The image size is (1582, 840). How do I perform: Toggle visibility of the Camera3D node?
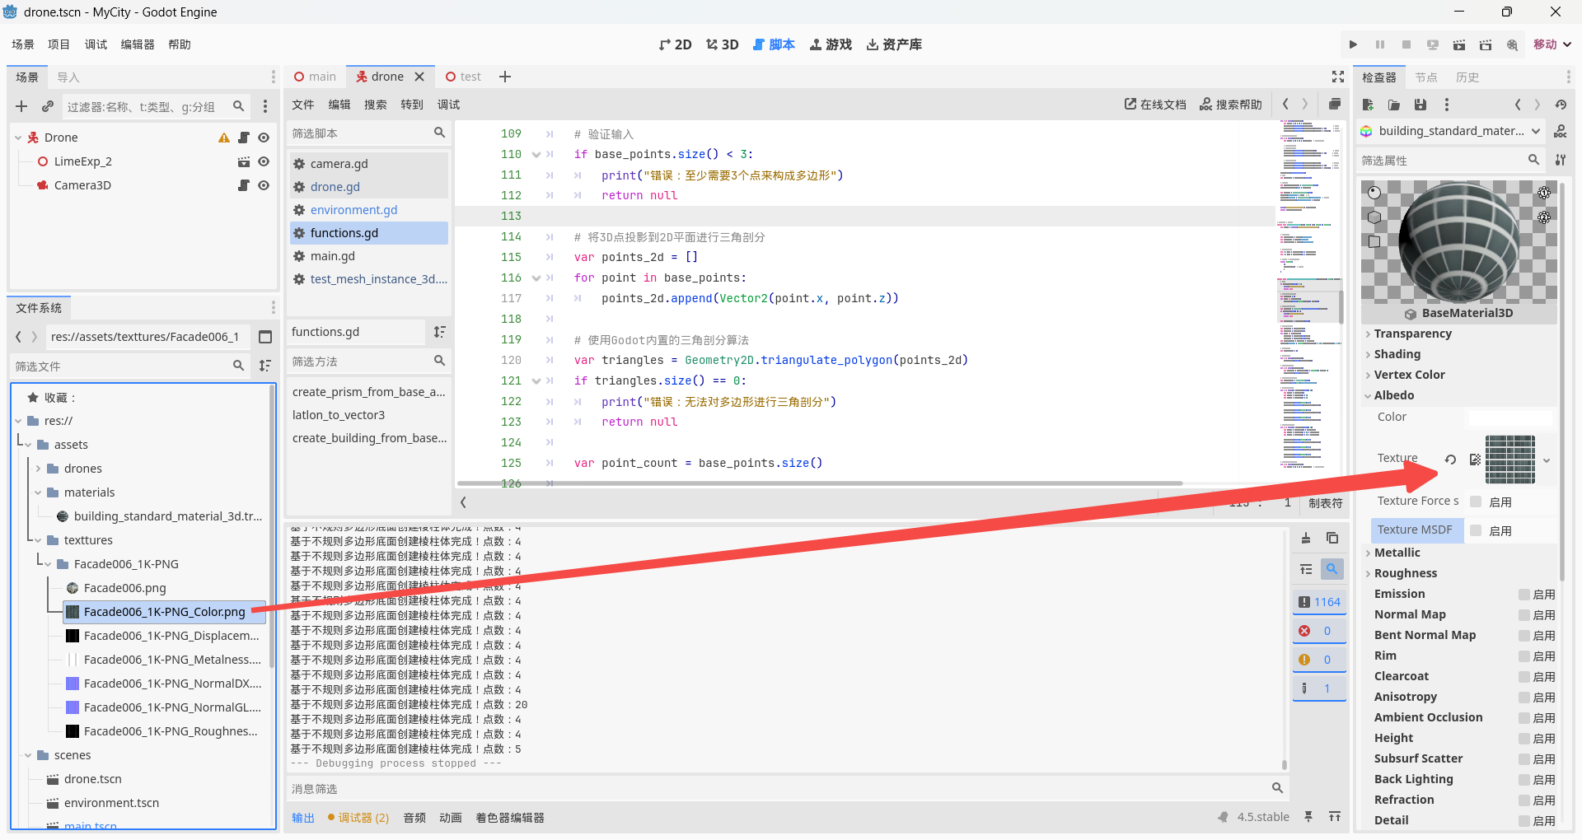click(x=264, y=185)
